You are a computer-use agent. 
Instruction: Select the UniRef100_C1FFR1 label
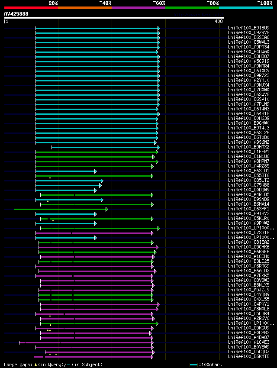click(x=248, y=152)
